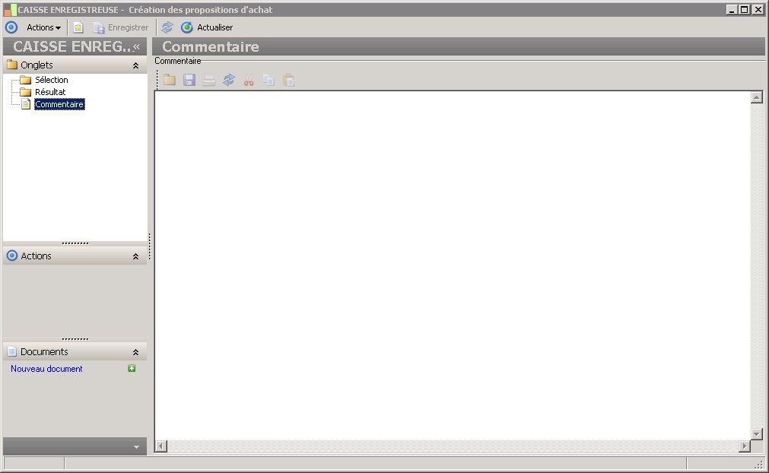The width and height of the screenshot is (769, 473).
Task: Select the Commentaire tree item
Action: click(59, 104)
